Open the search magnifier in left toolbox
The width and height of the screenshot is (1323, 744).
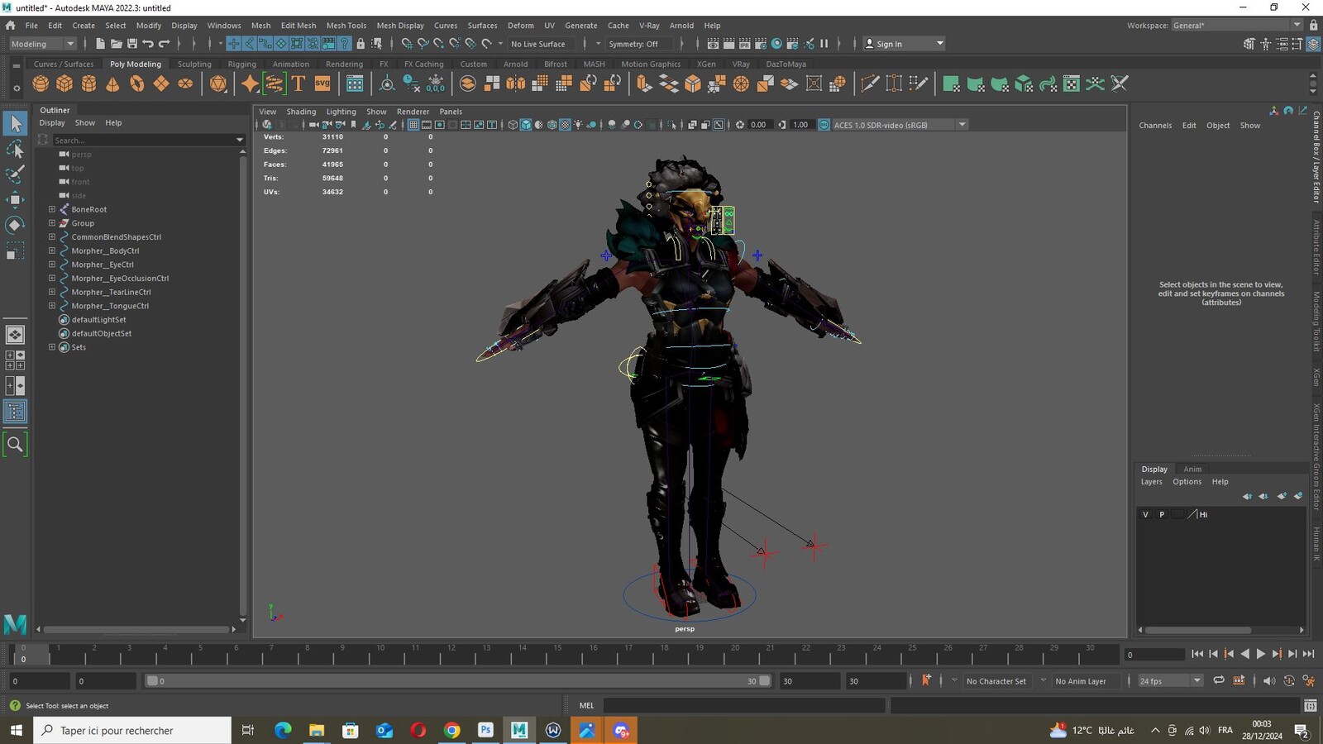pyautogui.click(x=15, y=445)
